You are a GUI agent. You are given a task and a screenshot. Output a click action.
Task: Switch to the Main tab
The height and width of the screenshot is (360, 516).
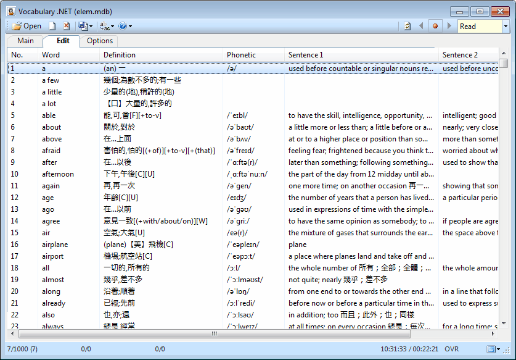(x=25, y=41)
